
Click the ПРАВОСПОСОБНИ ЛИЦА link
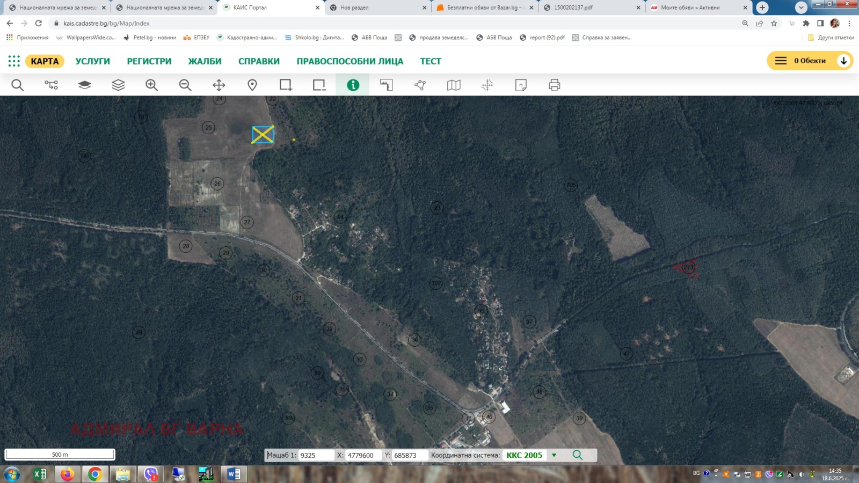pos(350,61)
